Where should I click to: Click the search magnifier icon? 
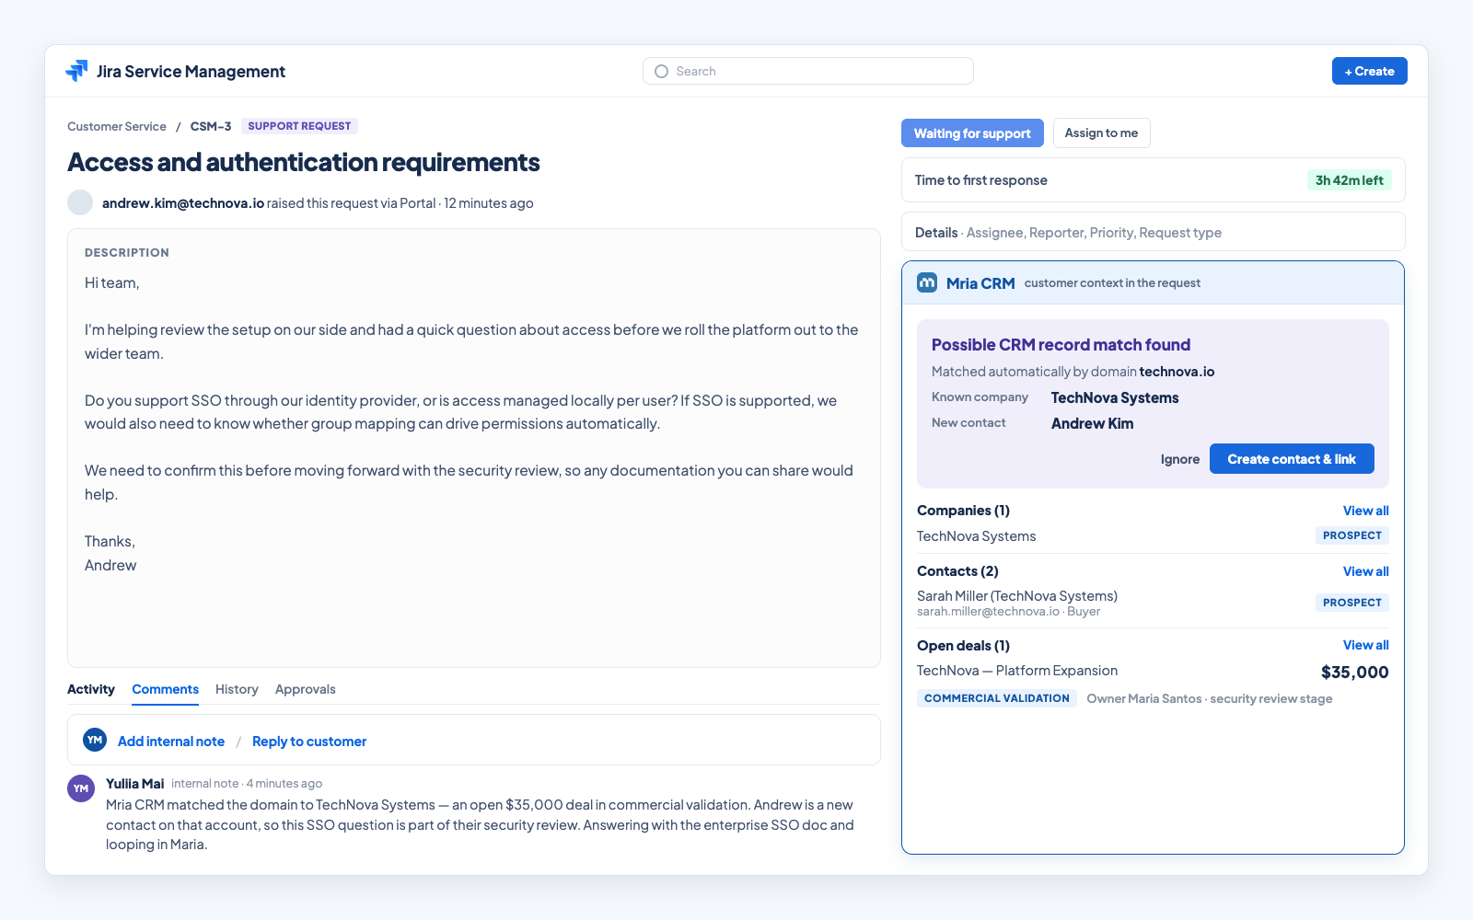point(661,71)
